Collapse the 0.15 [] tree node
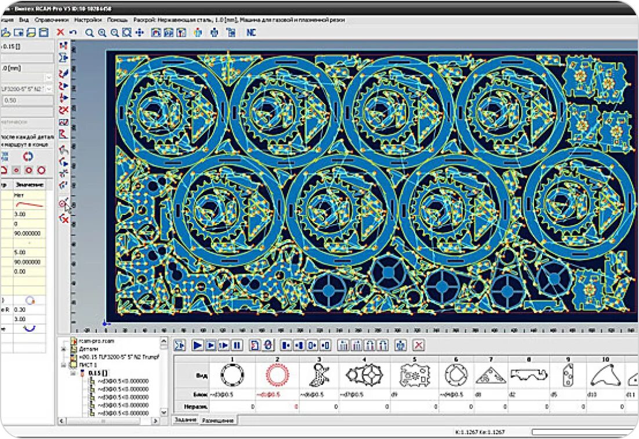Screen dimensions: 639x439 click(73, 373)
